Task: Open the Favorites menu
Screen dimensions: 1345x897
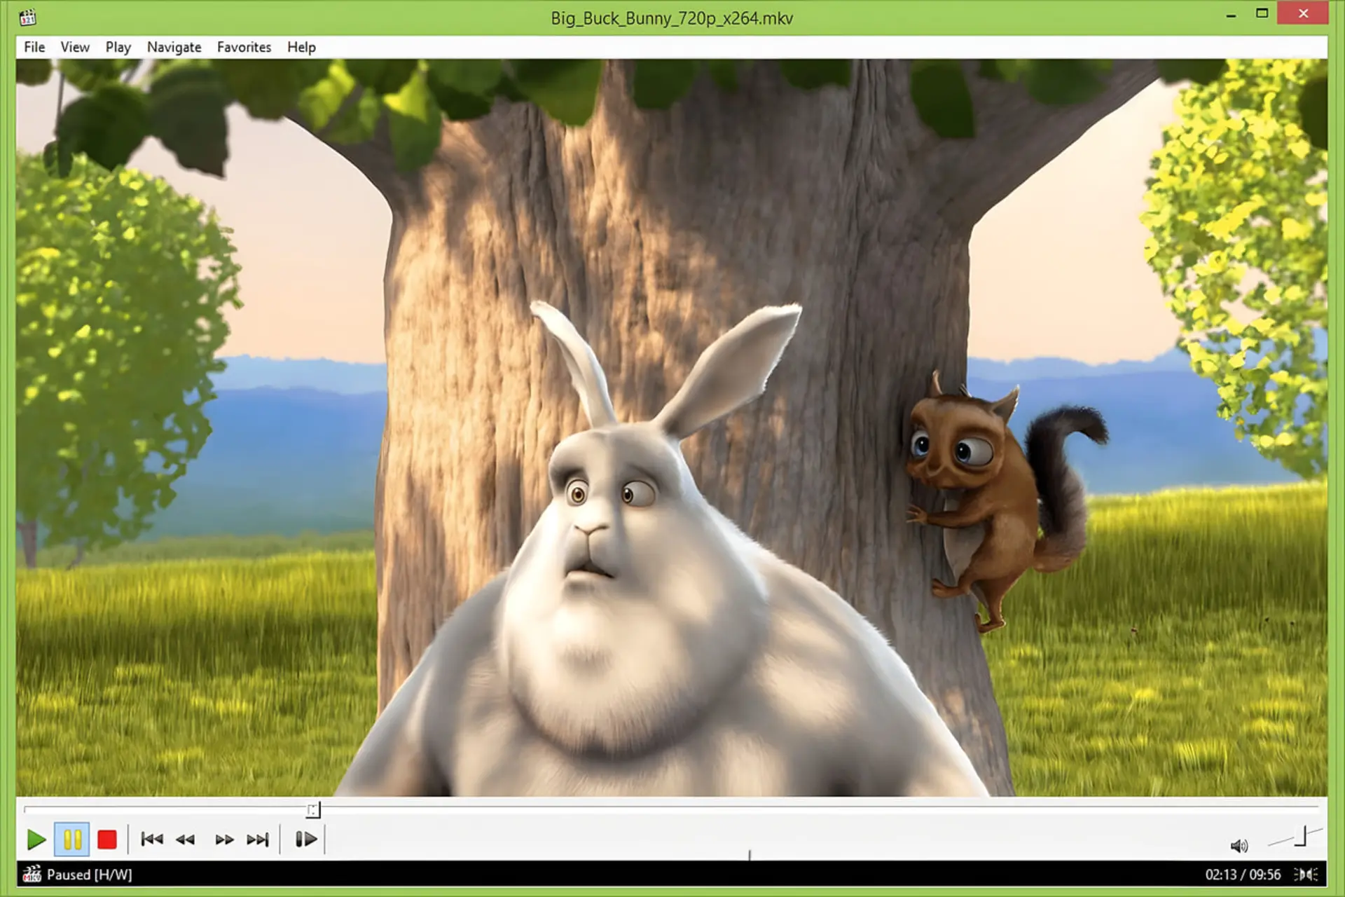Action: [x=244, y=47]
